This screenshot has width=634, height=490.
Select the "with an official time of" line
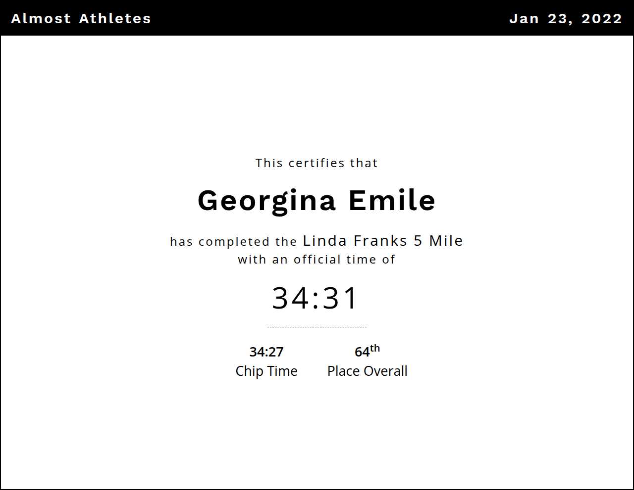pos(317,260)
